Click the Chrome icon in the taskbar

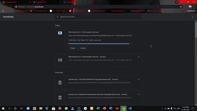[123, 108]
